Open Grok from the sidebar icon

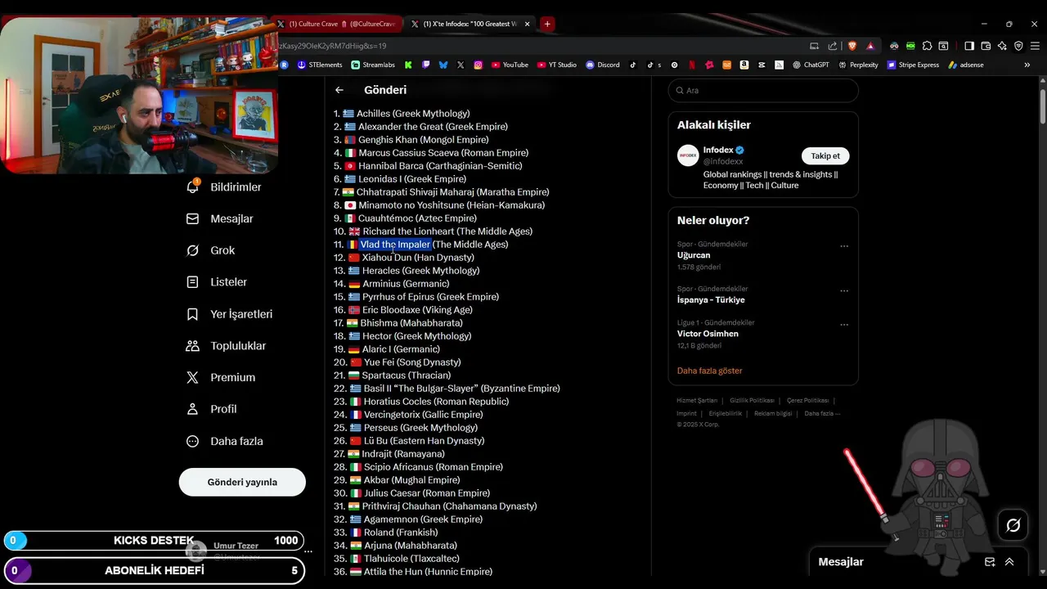[193, 250]
